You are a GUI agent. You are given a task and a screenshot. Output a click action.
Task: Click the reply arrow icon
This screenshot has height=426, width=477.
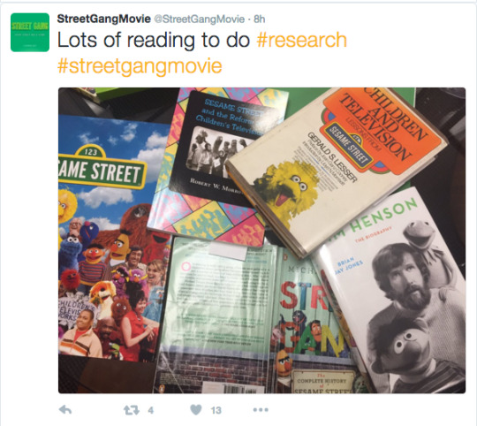tap(65, 410)
